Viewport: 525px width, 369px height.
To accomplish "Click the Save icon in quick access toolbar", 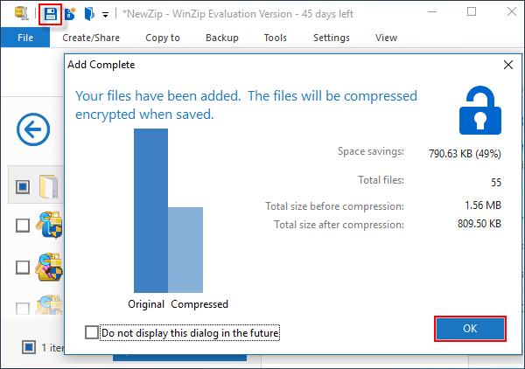I will [x=51, y=13].
